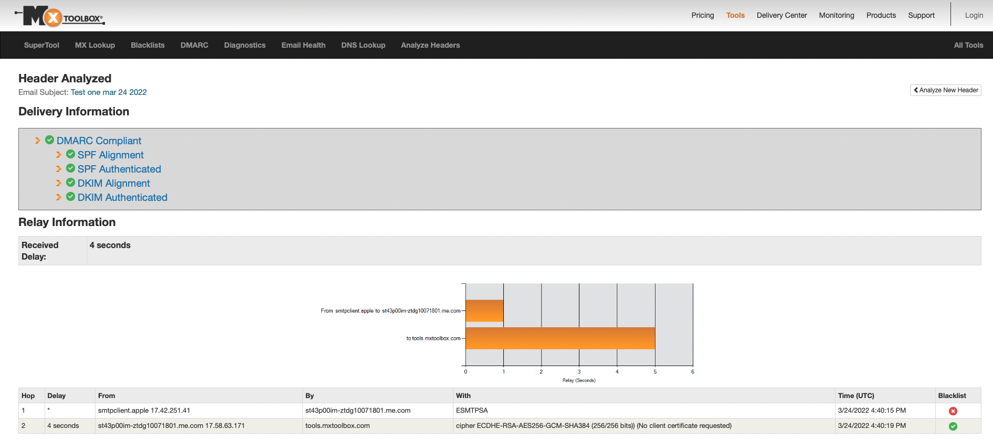Viewport: 993px width, 440px height.
Task: Click the email subject 'Test one mar 24 2022'
Action: [x=109, y=92]
